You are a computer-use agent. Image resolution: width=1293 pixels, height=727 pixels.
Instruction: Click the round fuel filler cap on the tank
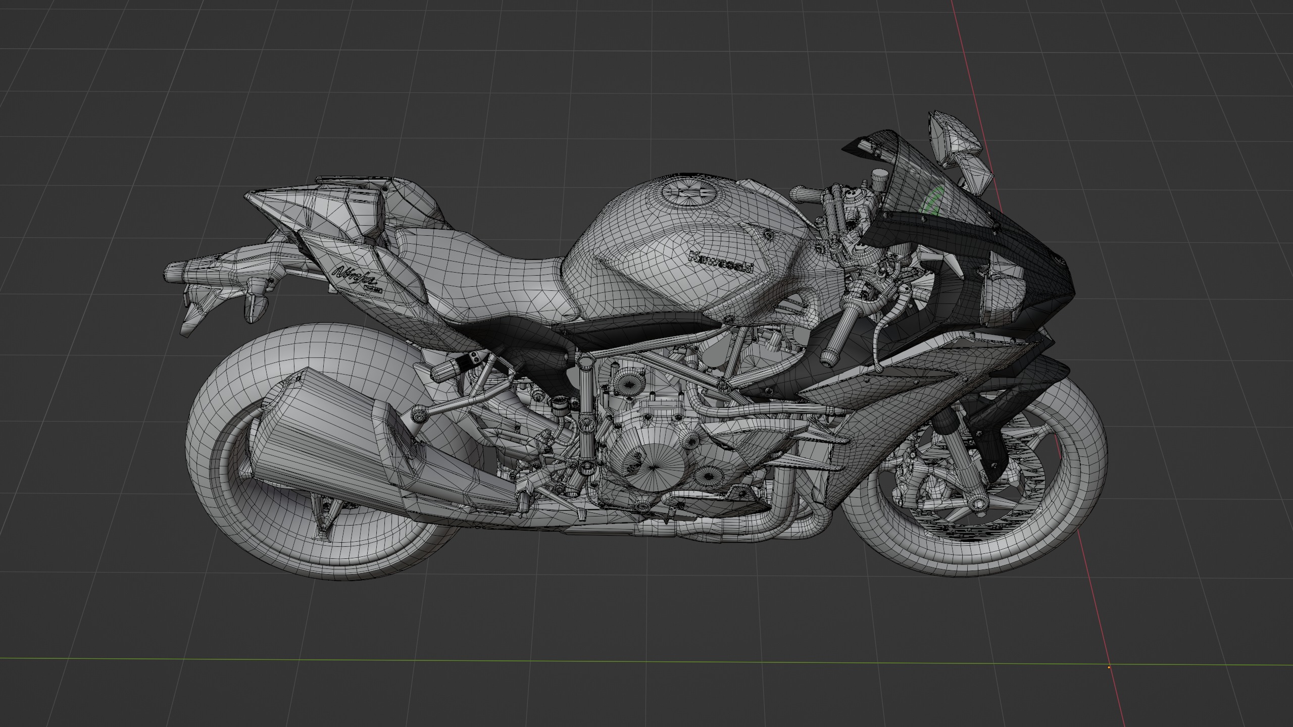click(689, 192)
